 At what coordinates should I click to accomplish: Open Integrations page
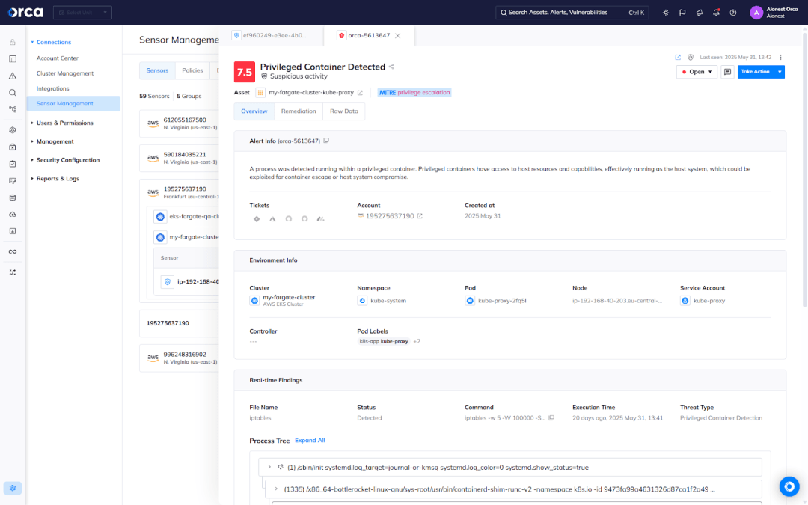click(52, 88)
